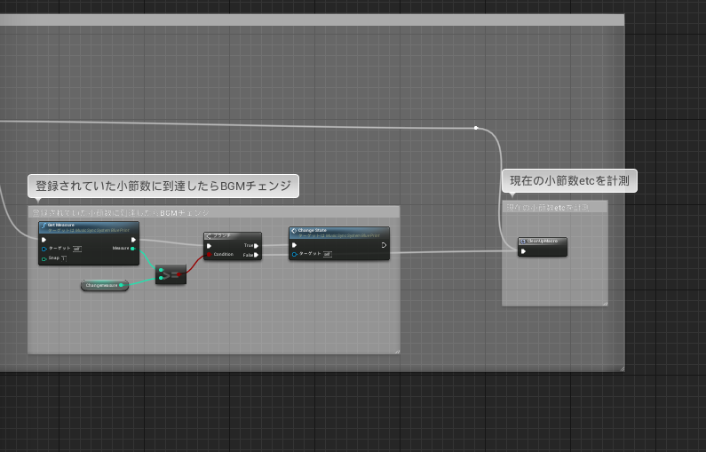This screenshot has height=452, width=706.
Task: Click the 現在の小節数etcを計測 comment bubble
Action: (569, 181)
